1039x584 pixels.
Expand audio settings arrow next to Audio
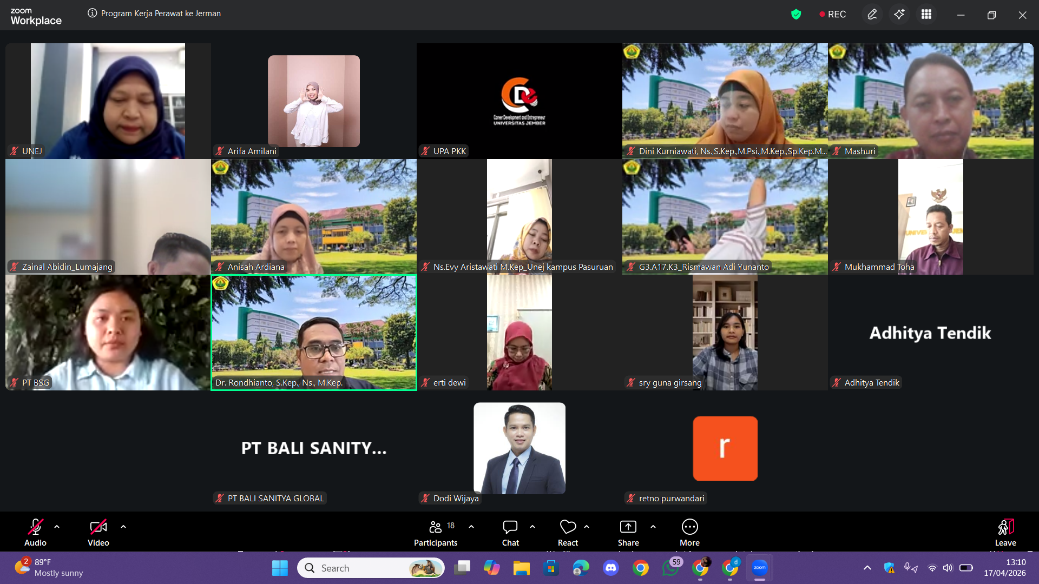click(x=57, y=526)
